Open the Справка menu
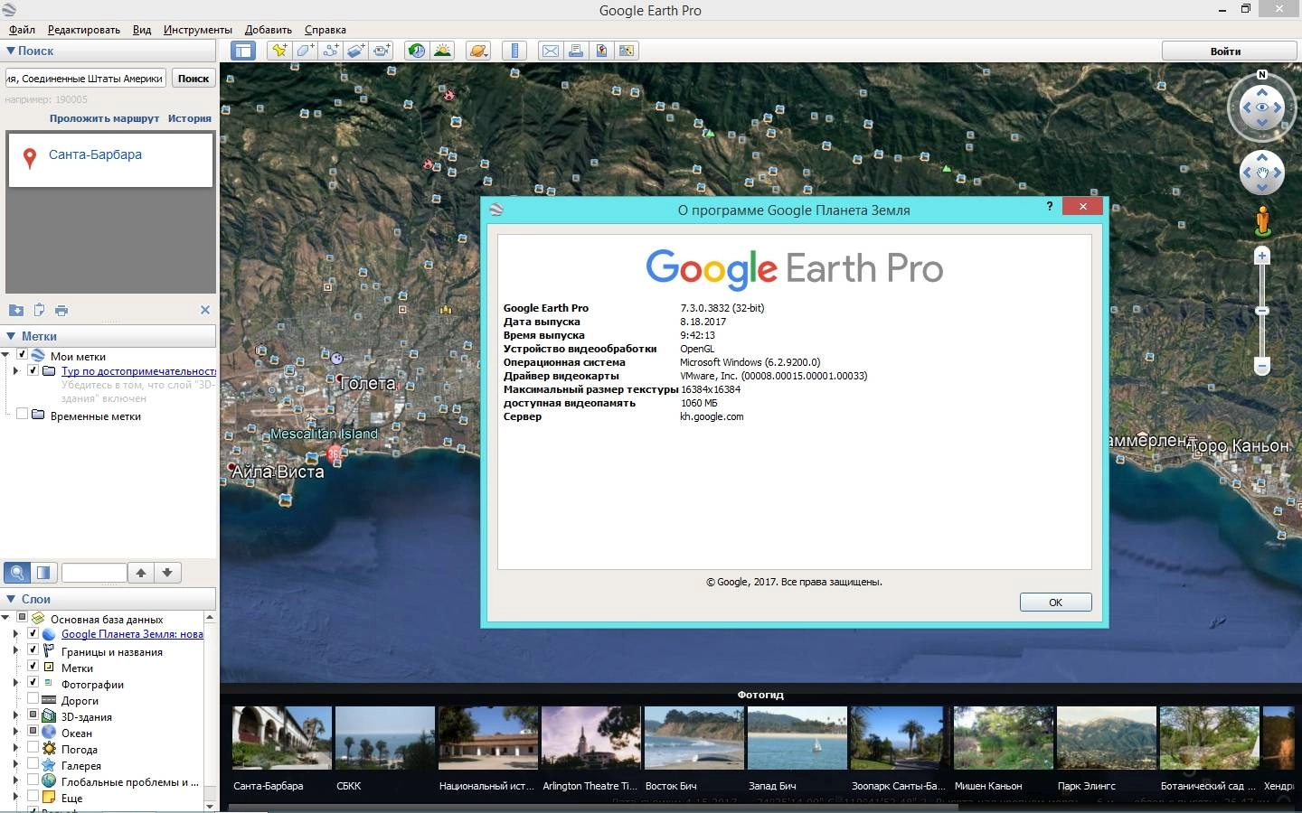This screenshot has width=1302, height=813. [325, 29]
